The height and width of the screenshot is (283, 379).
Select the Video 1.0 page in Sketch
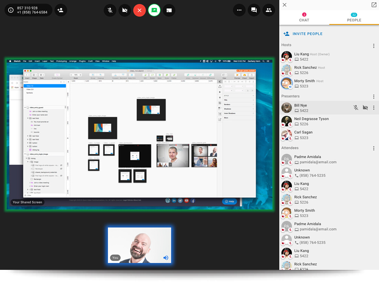(45, 86)
